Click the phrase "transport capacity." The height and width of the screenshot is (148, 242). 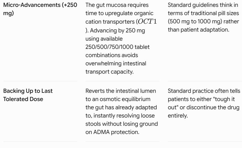pos(110,72)
